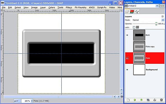Select the Back layer thumbnail

[139, 35]
